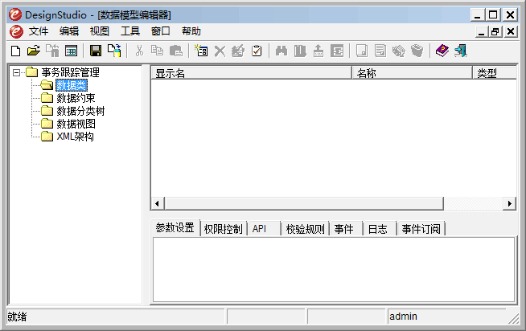This screenshot has width=526, height=331.
Task: Click the save-to-database icon after the floppy
Action: 114,51
